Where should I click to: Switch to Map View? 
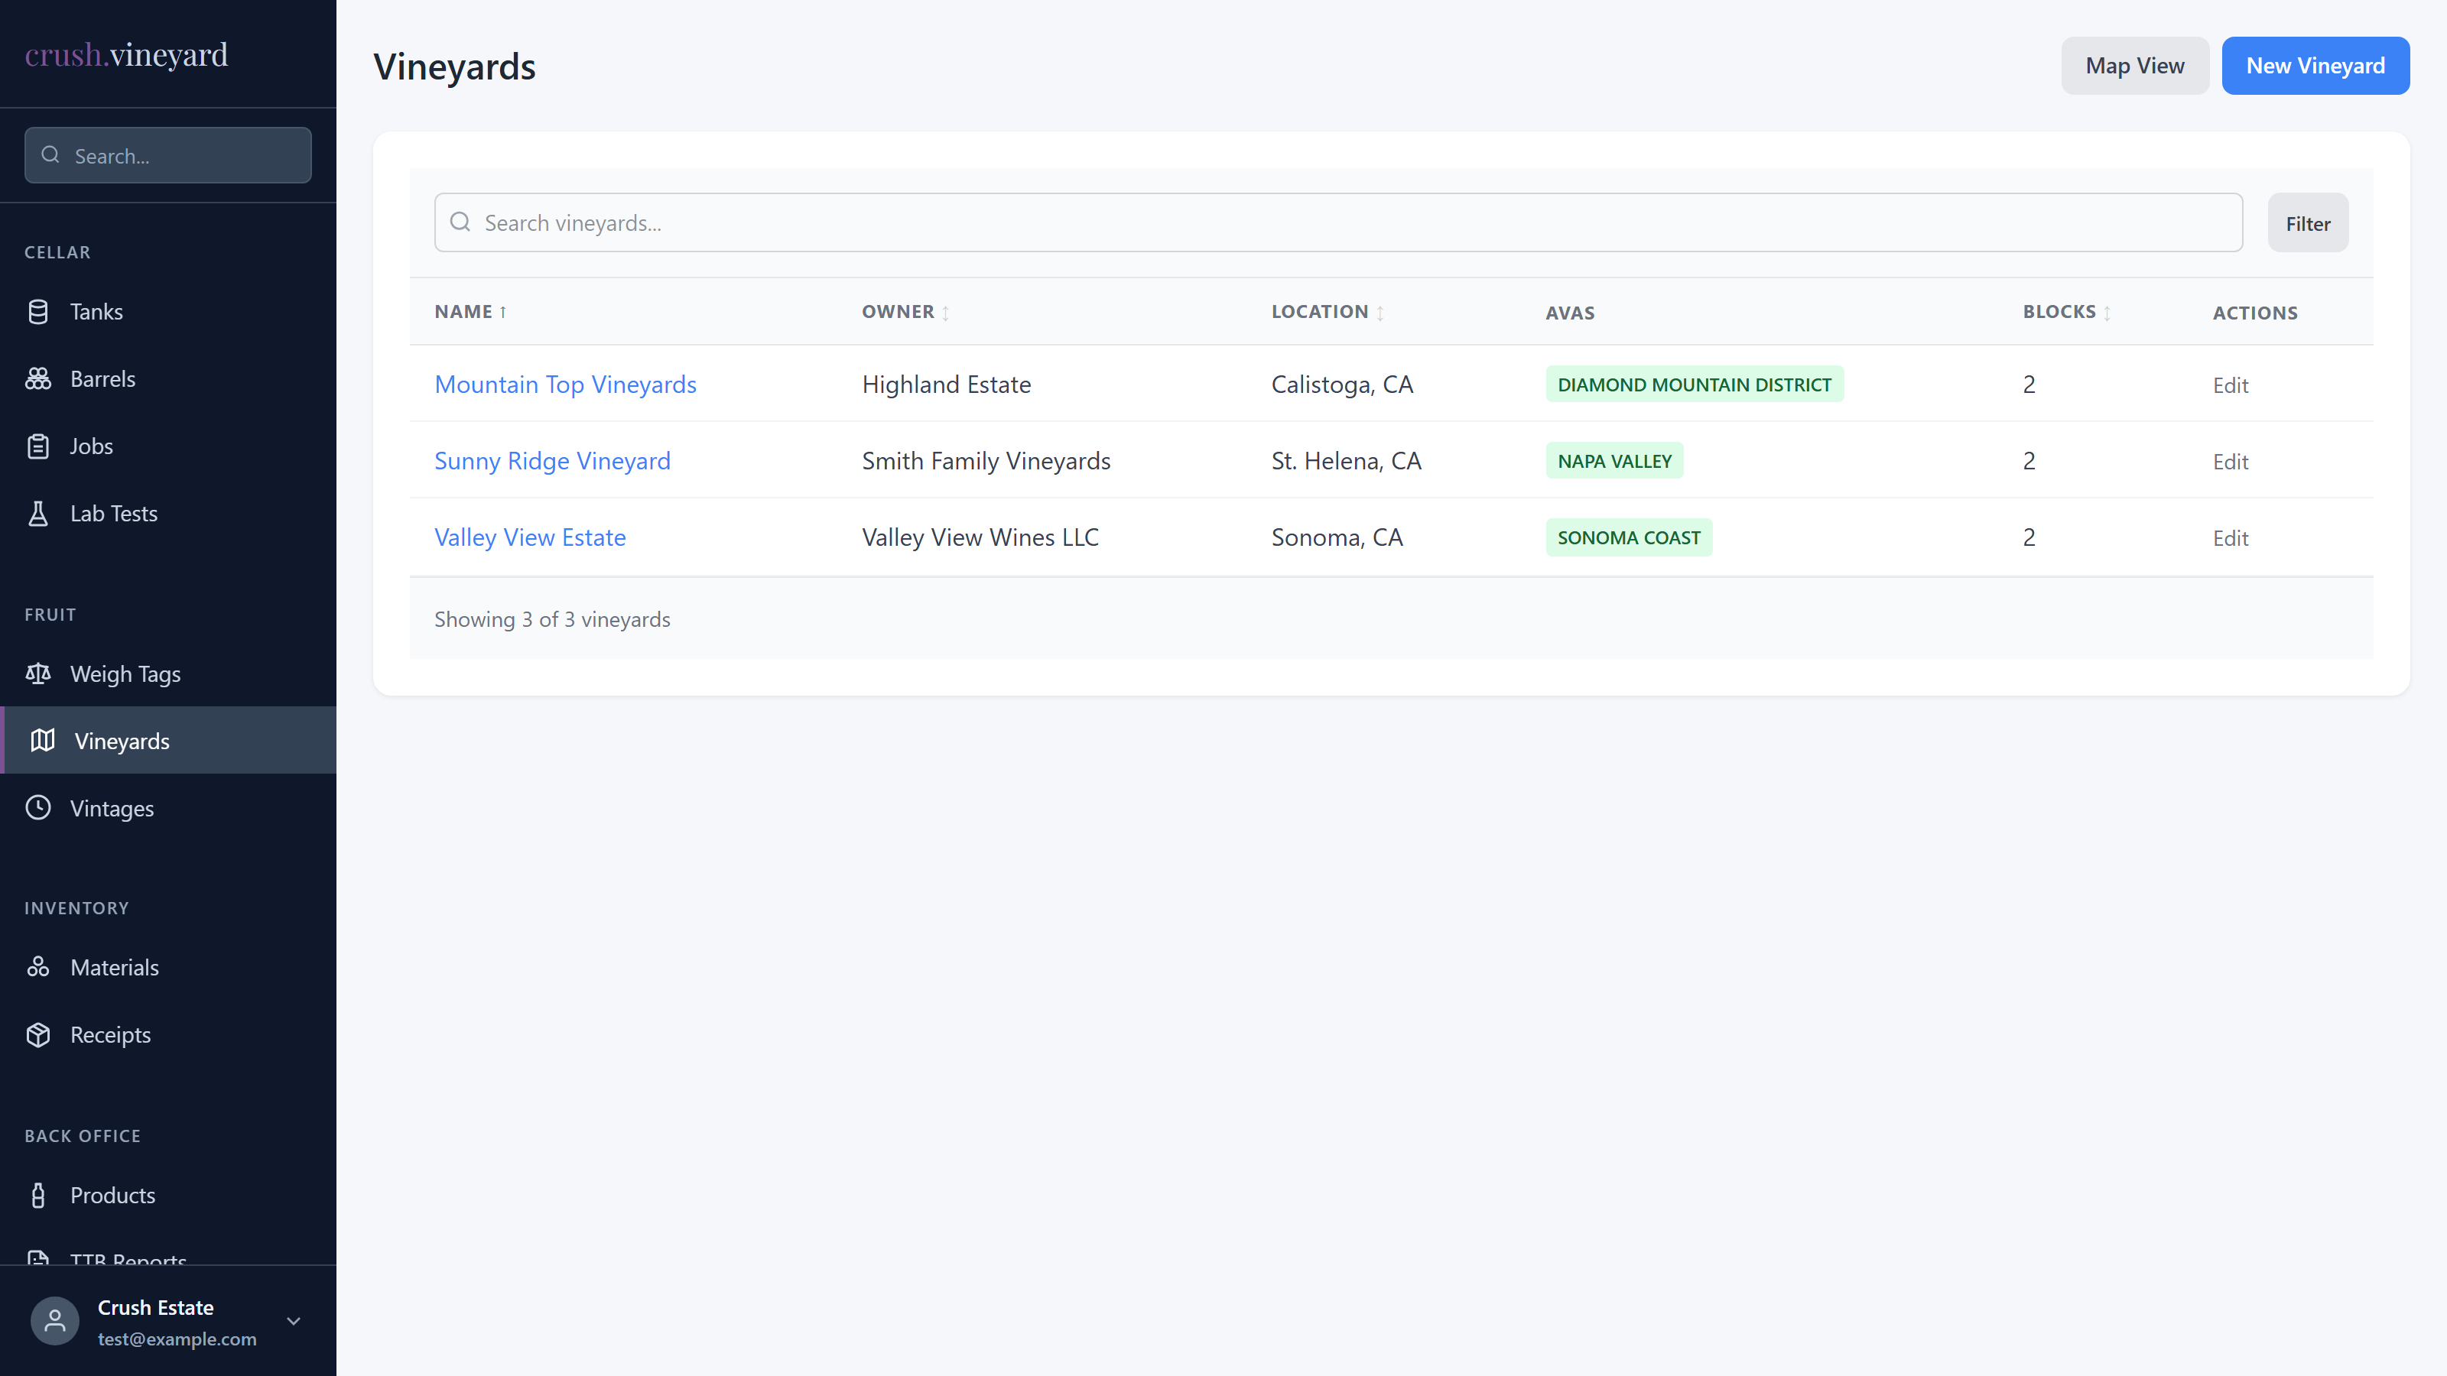(2134, 66)
